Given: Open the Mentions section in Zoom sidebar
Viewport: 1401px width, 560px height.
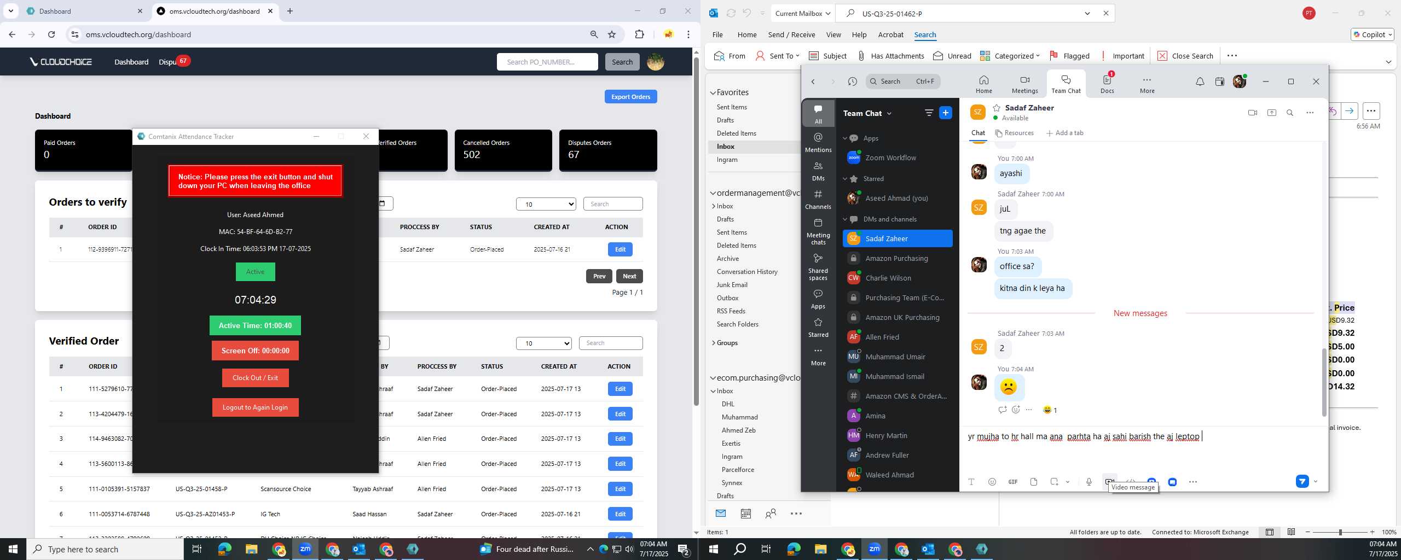Looking at the screenshot, I should pos(818,142).
